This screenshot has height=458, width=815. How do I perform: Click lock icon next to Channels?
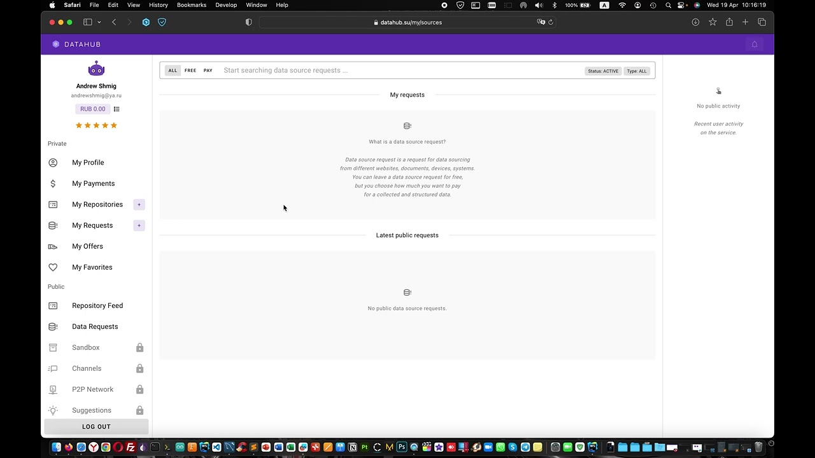pyautogui.click(x=139, y=368)
